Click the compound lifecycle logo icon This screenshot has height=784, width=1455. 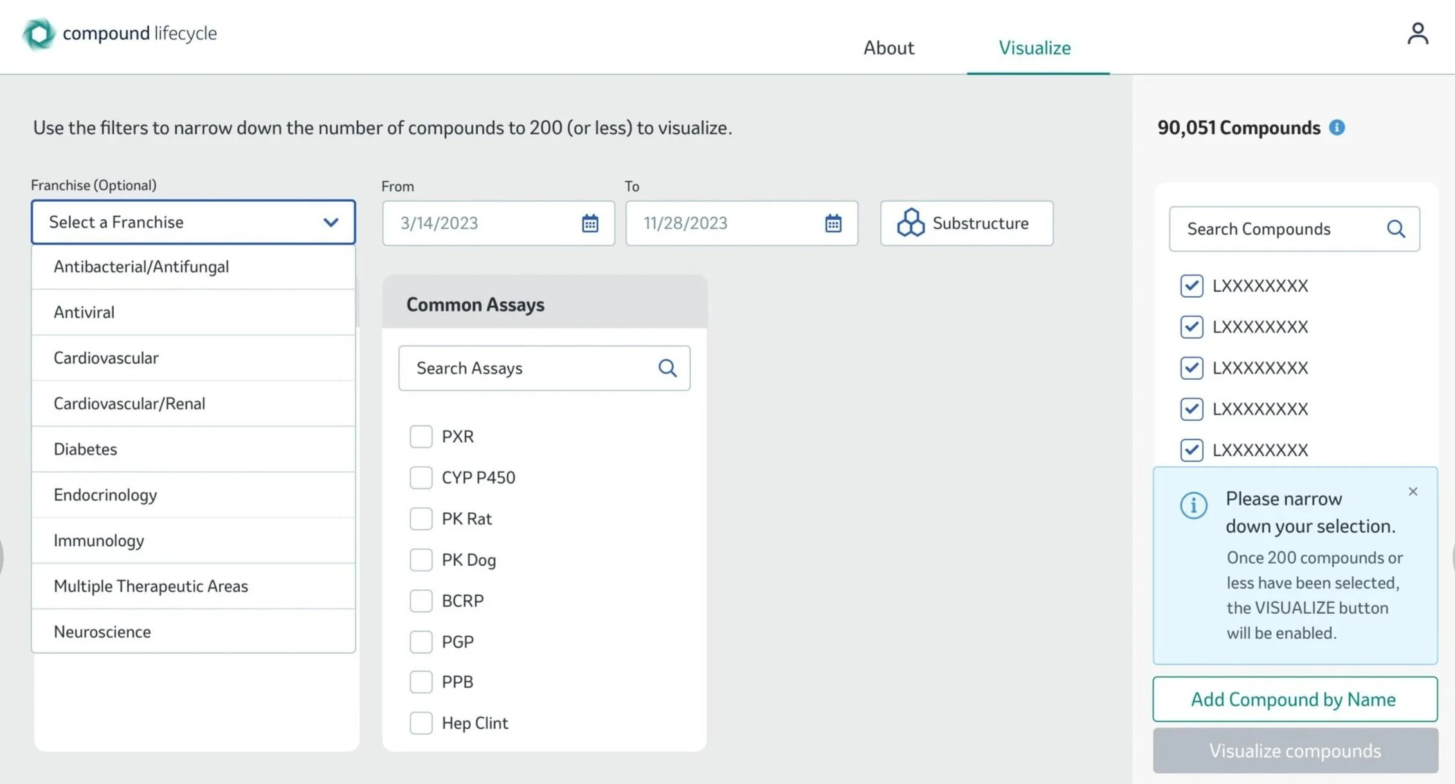click(x=39, y=33)
